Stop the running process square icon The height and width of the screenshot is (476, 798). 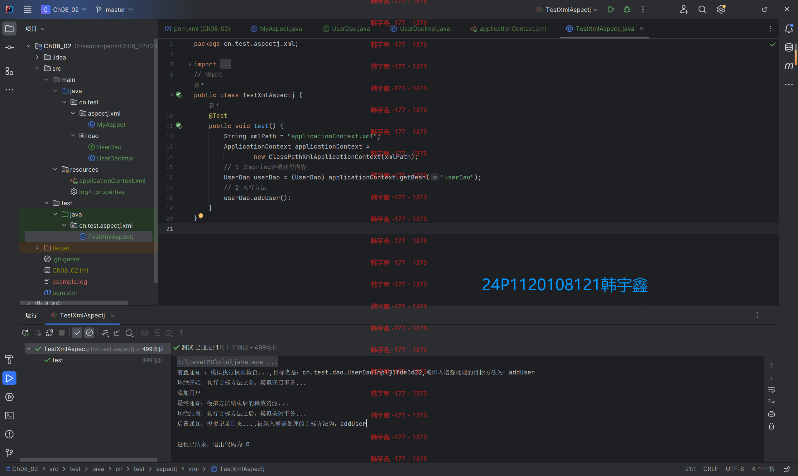coord(62,333)
